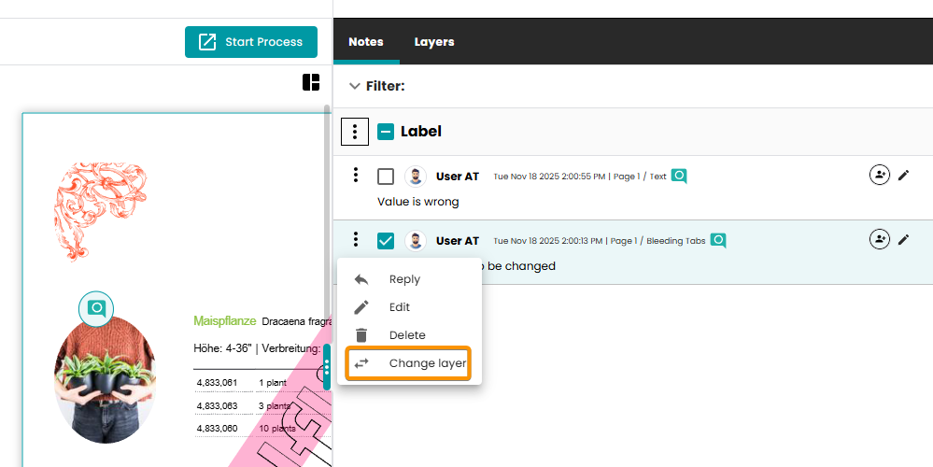Screen dimensions: 933x467
Task: Switch to the Notes tab
Action: [x=366, y=42]
